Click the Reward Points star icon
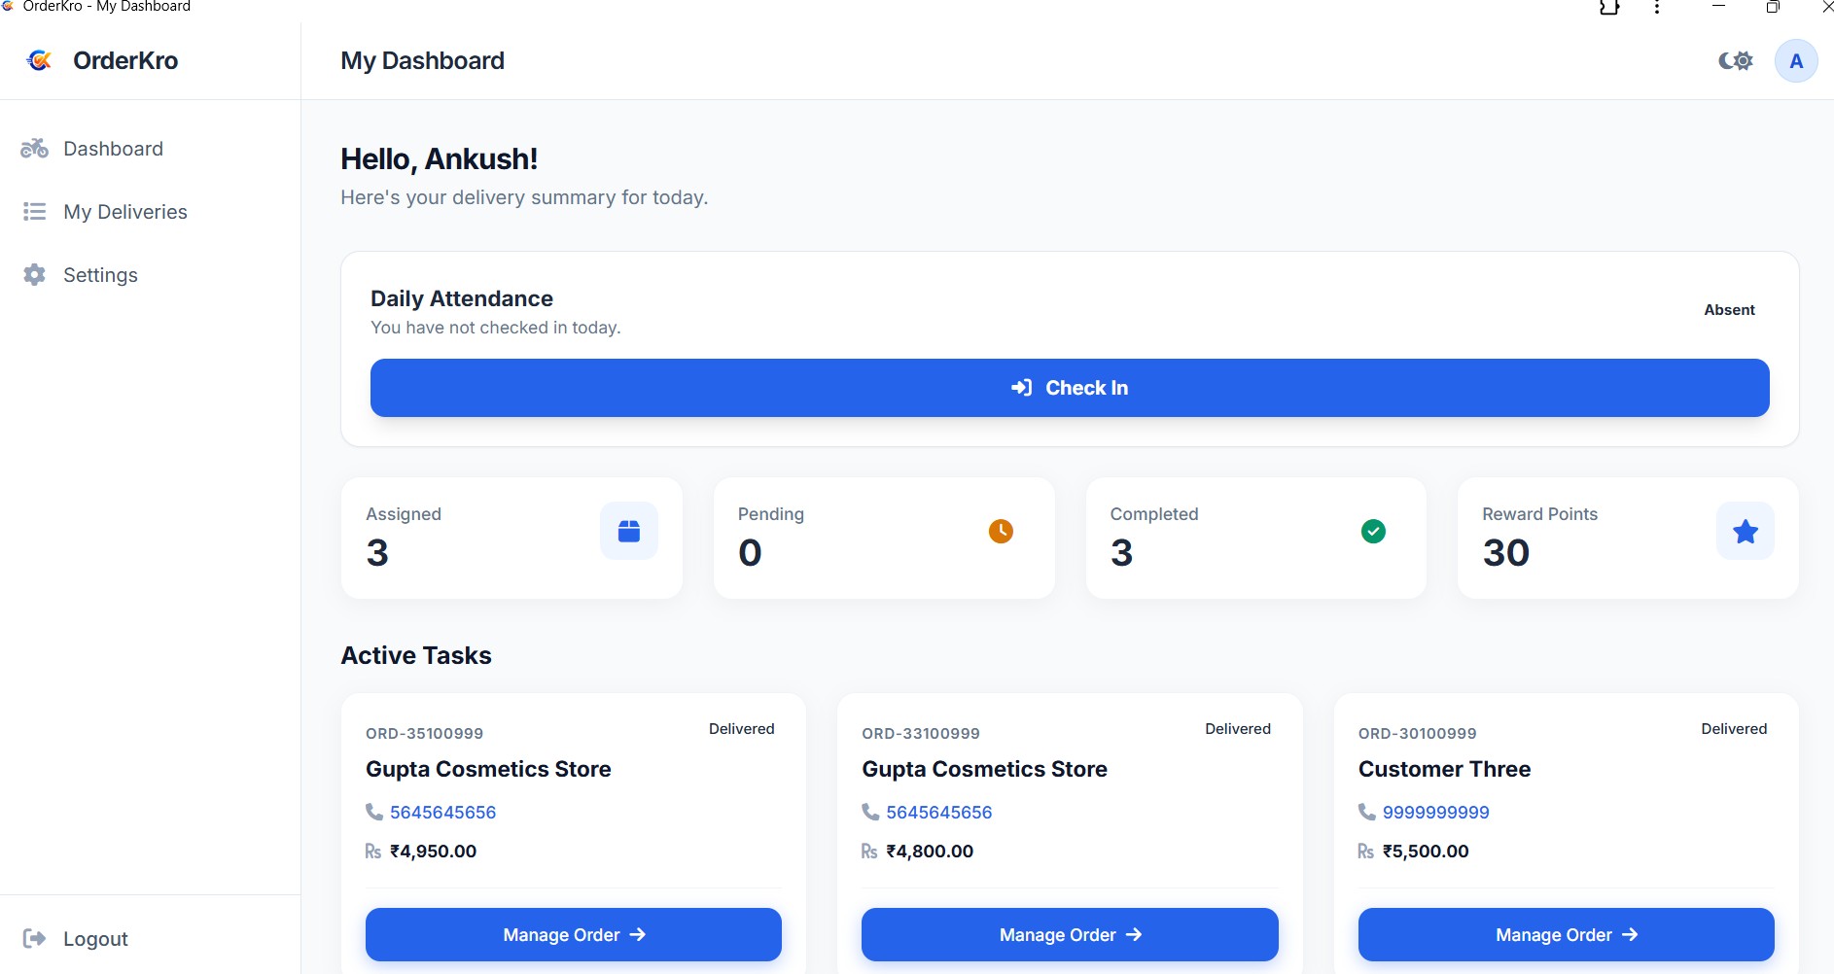 pyautogui.click(x=1746, y=531)
